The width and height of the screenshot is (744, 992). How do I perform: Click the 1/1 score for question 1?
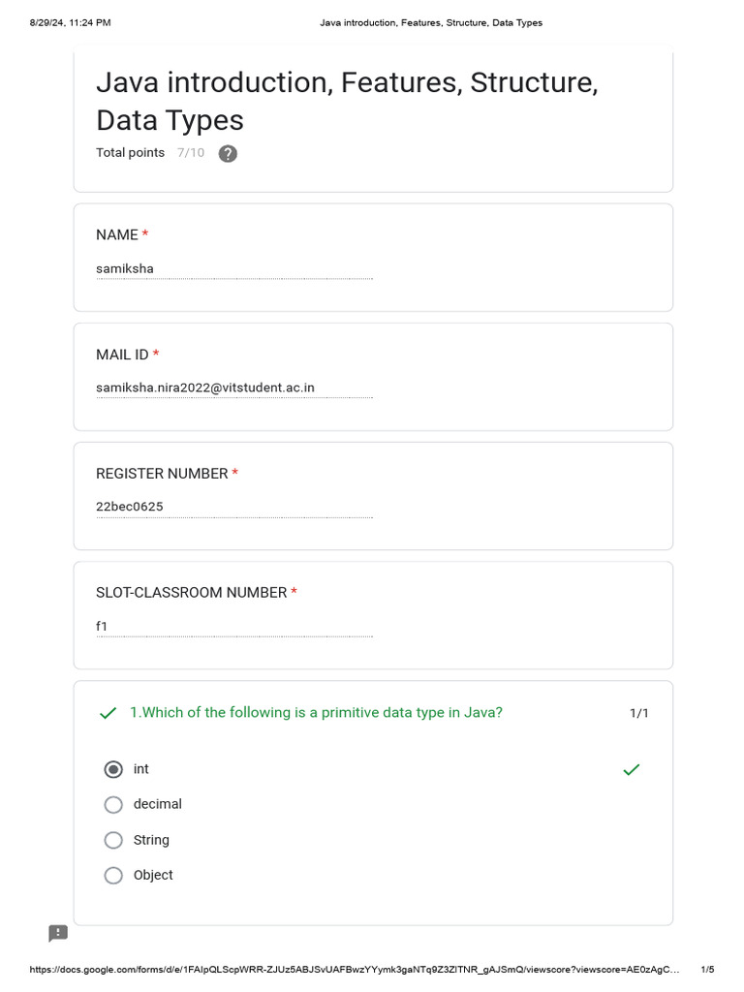click(x=639, y=713)
